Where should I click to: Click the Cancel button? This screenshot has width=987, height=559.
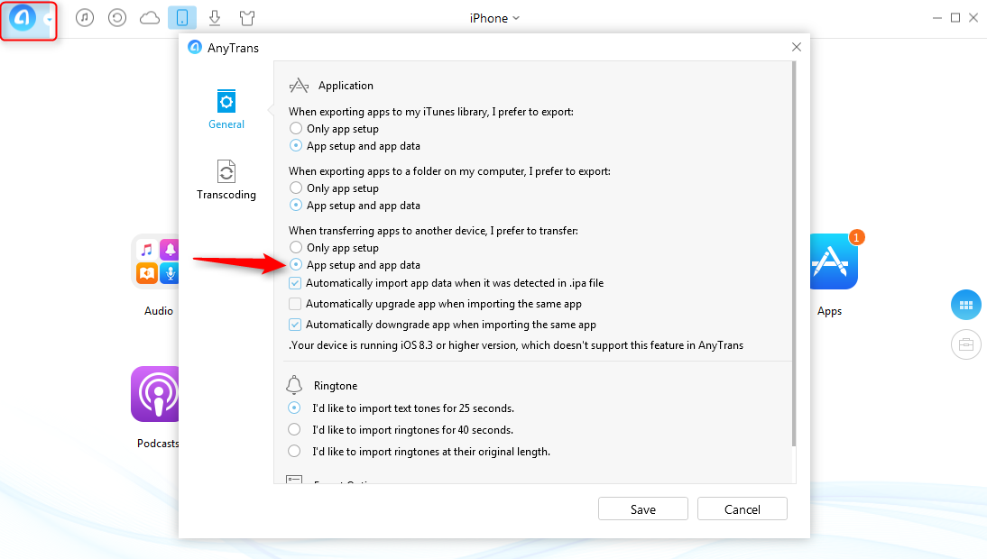(743, 509)
